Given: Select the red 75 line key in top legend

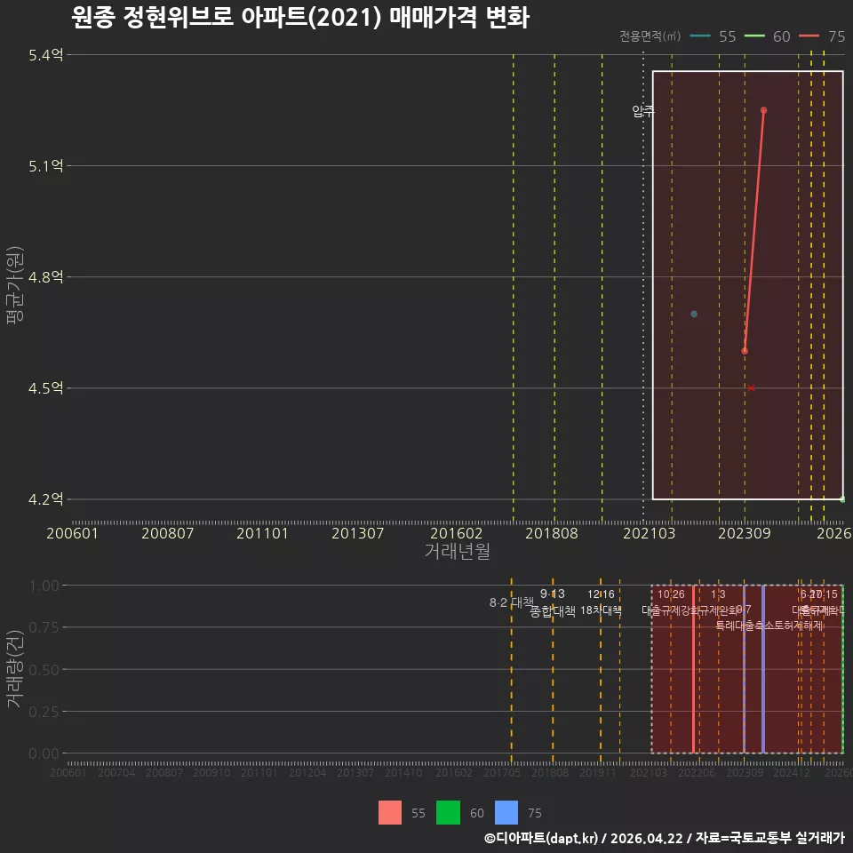Looking at the screenshot, I should [809, 36].
